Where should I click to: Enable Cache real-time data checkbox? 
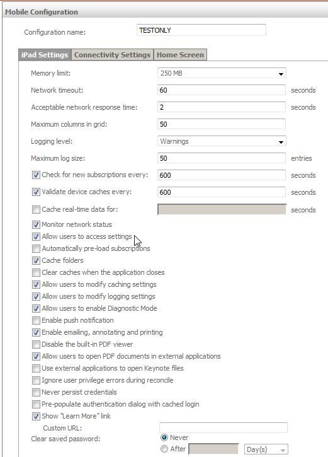coord(36,209)
